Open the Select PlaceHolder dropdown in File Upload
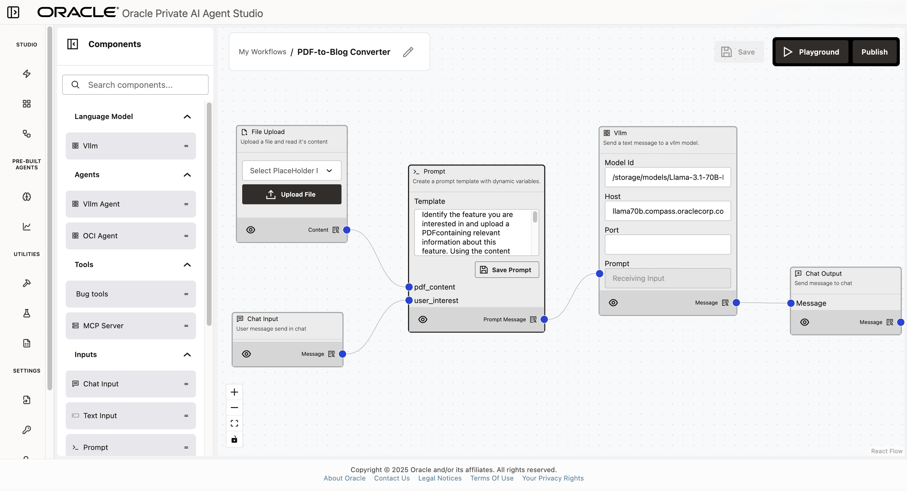The width and height of the screenshot is (907, 491). click(x=291, y=170)
